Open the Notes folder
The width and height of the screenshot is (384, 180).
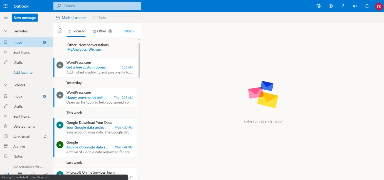(26, 156)
